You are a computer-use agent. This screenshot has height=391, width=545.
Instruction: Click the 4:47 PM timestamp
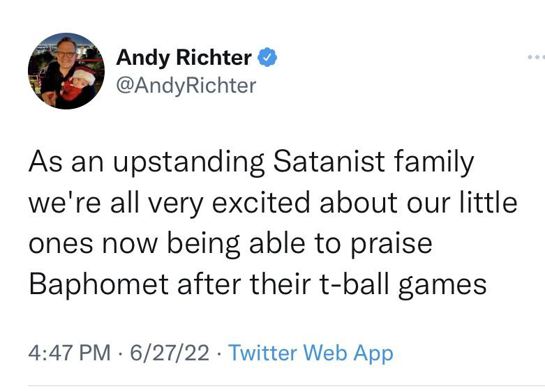69,353
